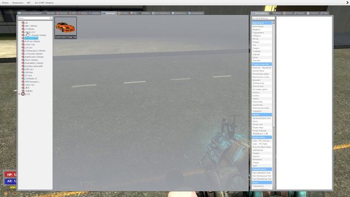Collapse the 'Позинг' tool category header
350x197 pixels.
point(261,114)
